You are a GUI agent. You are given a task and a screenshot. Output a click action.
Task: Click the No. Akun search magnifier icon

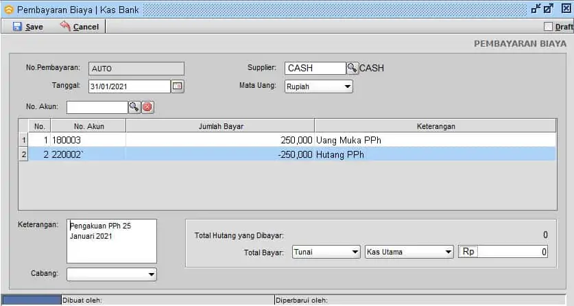(x=134, y=107)
